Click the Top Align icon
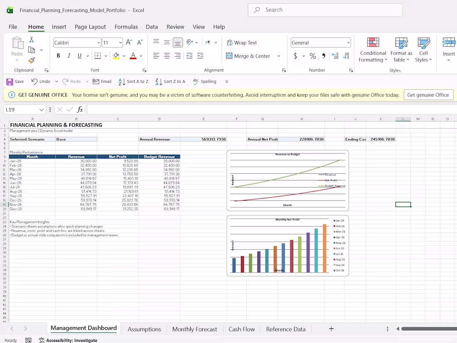 tap(156, 42)
